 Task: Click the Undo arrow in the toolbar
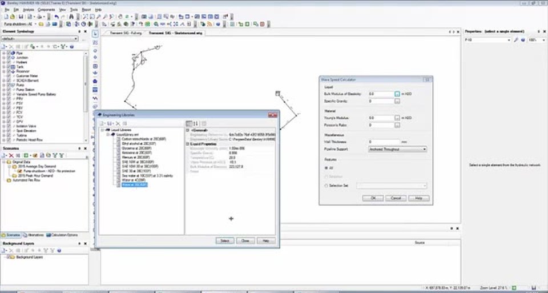click(57, 17)
